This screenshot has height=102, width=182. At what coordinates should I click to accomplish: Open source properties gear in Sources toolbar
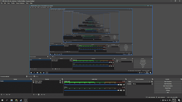click(x=39, y=94)
